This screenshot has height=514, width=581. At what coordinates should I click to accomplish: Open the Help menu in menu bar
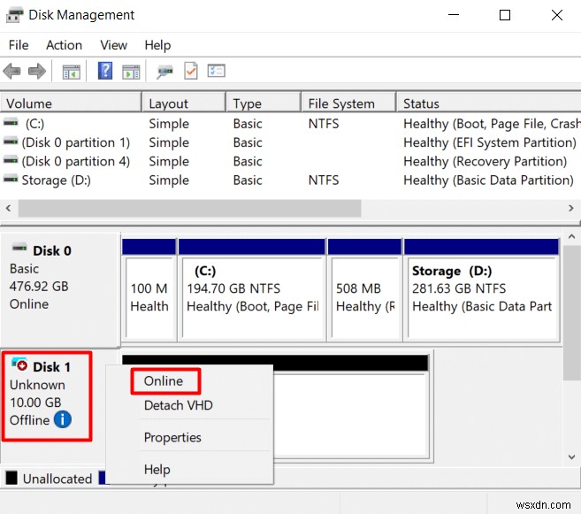point(157,45)
